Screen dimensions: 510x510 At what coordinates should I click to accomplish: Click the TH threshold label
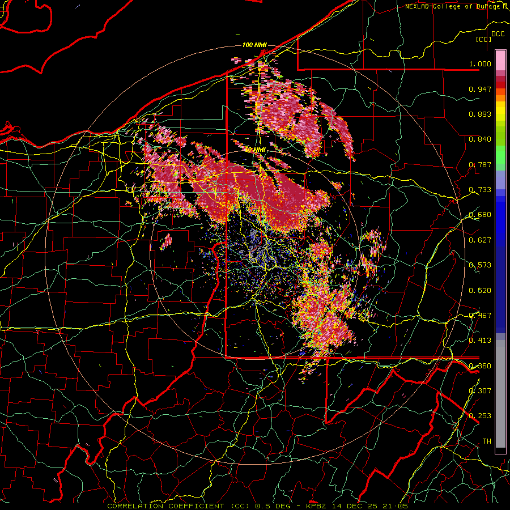487,441
